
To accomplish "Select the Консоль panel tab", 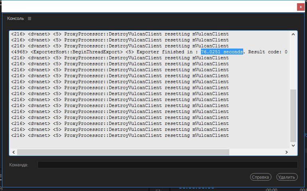I will coord(16,18).
